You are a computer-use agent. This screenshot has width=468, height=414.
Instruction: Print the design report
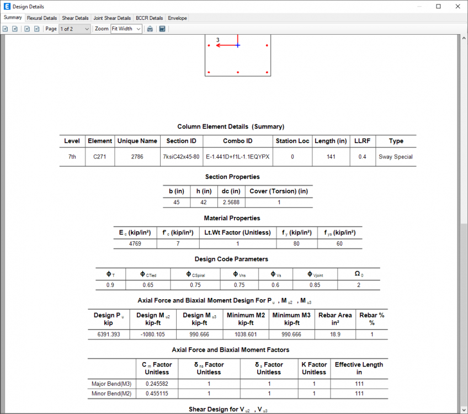150,29
